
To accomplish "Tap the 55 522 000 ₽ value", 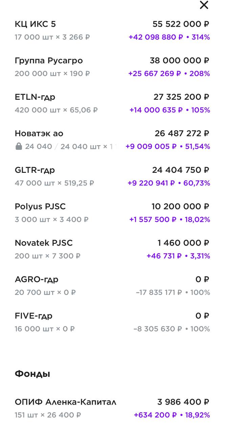I will [181, 24].
